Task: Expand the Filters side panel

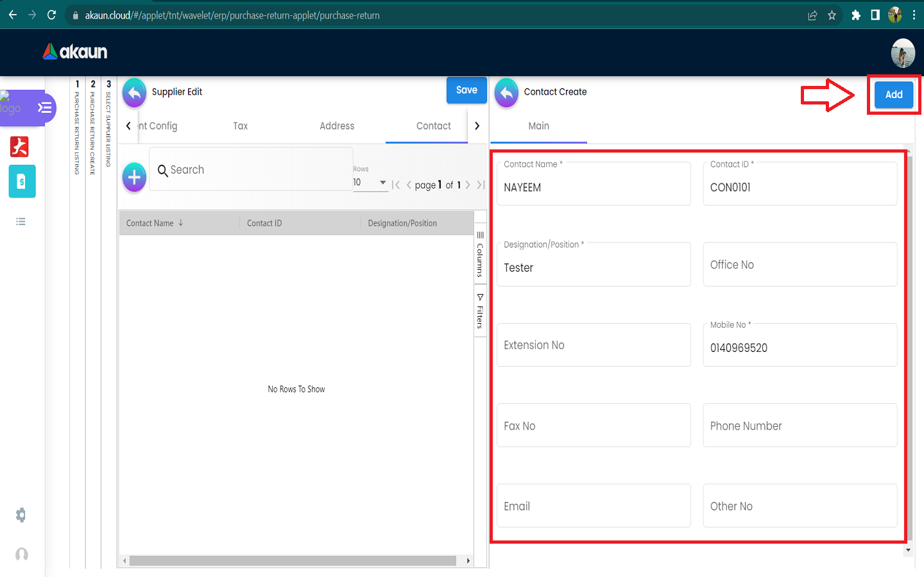Action: tap(480, 312)
